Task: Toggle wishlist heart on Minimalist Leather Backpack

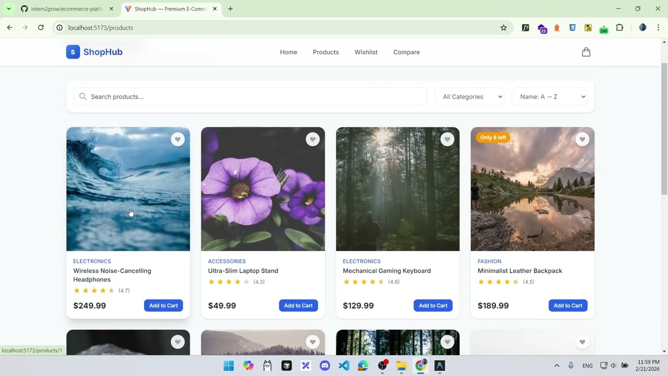Action: [x=582, y=139]
